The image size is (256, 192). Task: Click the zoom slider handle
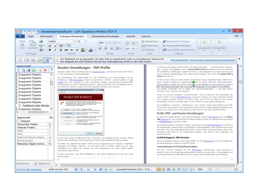pos(218,170)
